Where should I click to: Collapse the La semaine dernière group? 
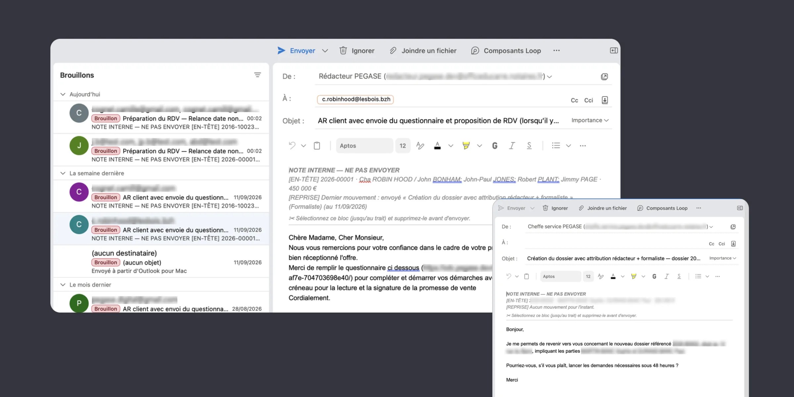pyautogui.click(x=63, y=173)
